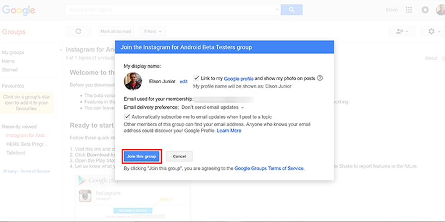Go to Home in sidebar
This screenshot has width=445, height=222.
pyautogui.click(x=8, y=61)
